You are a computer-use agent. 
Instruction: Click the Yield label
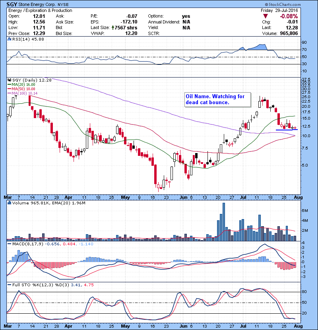point(153,27)
